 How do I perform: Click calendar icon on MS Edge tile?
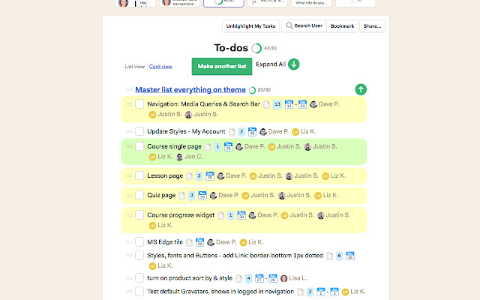click(200, 242)
